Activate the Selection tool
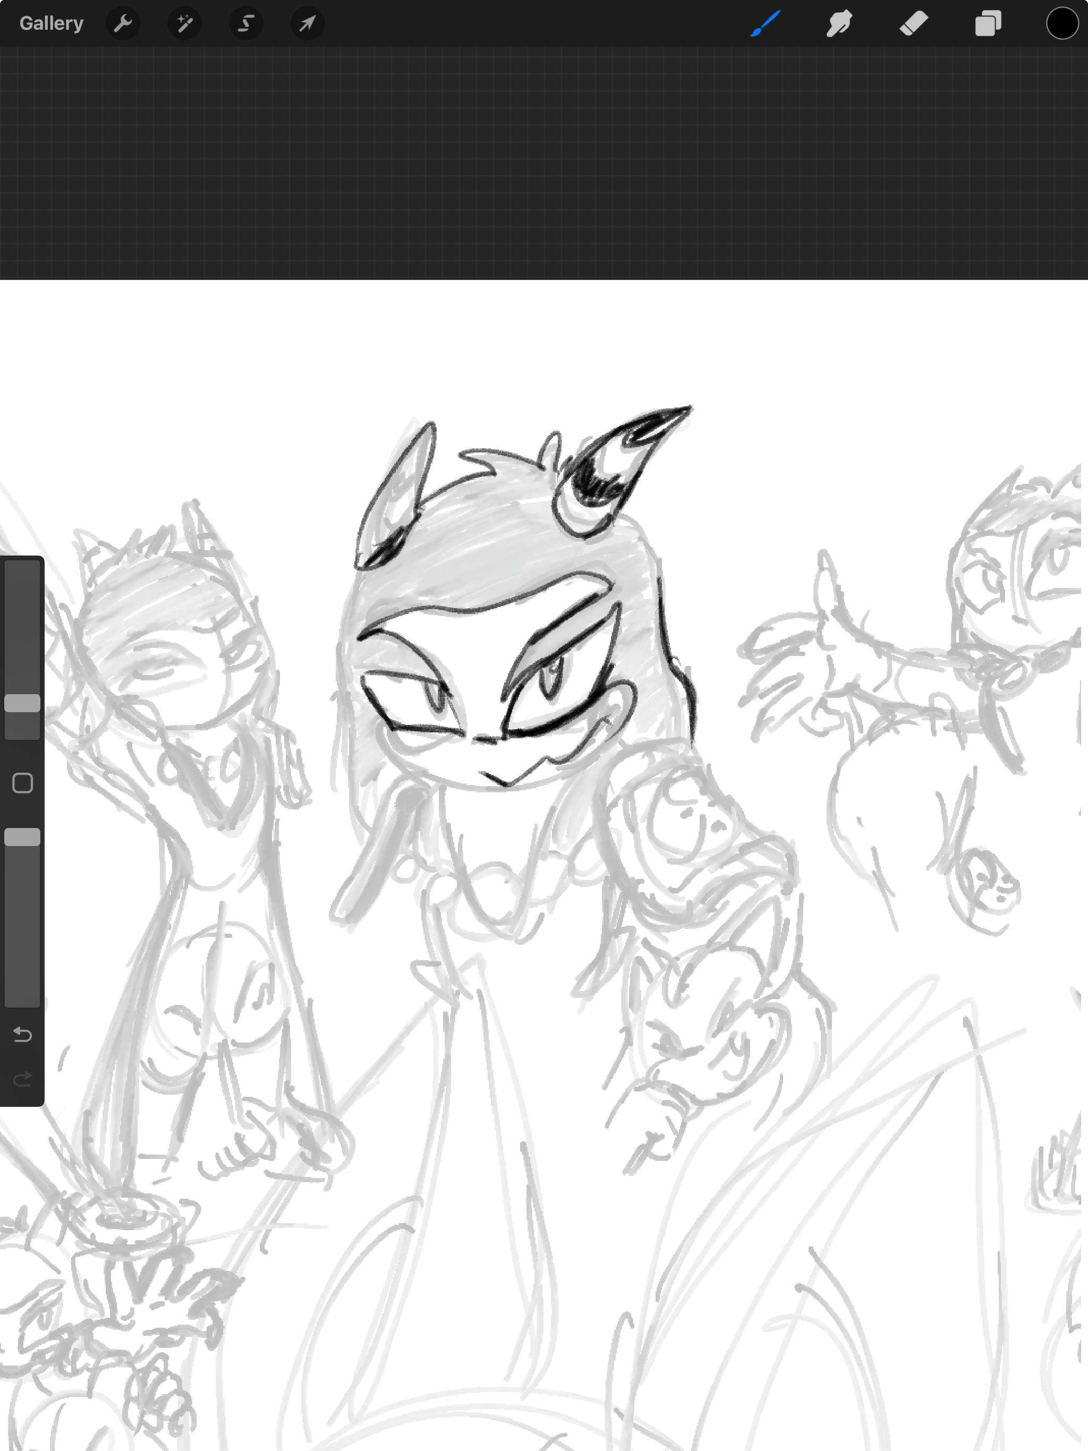 coord(246,23)
